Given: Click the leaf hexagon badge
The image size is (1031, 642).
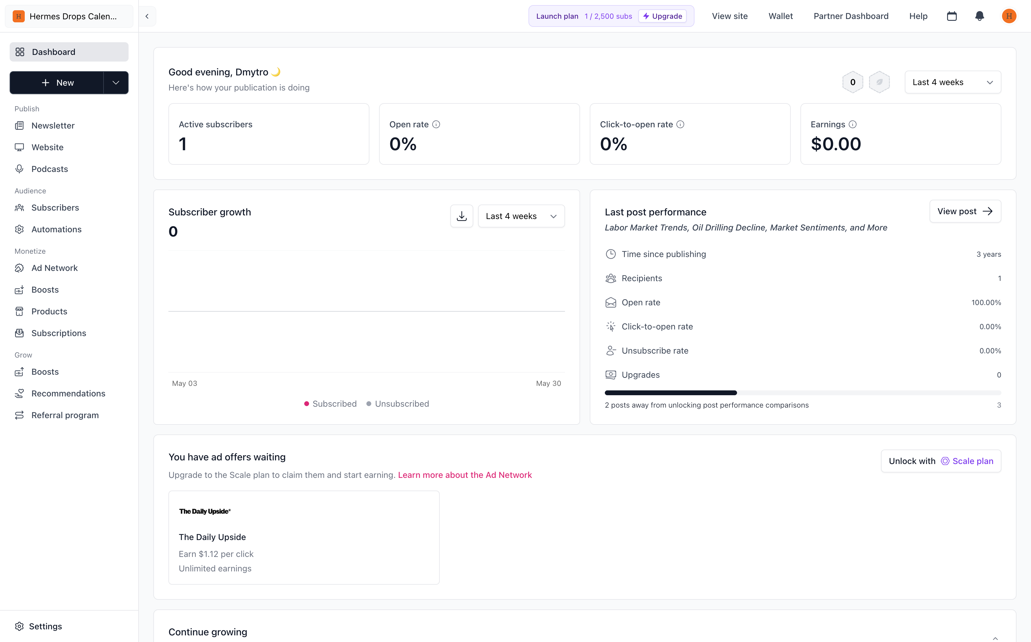Looking at the screenshot, I should pyautogui.click(x=879, y=82).
